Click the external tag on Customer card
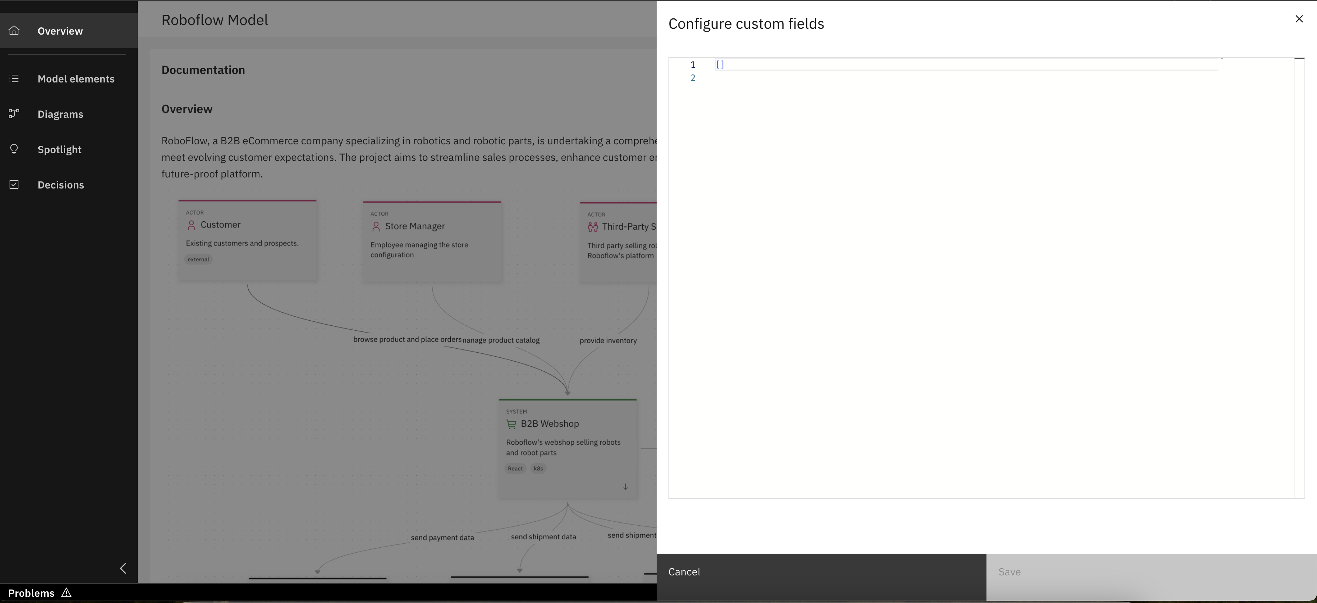Viewport: 1317px width, 603px height. pos(198,259)
